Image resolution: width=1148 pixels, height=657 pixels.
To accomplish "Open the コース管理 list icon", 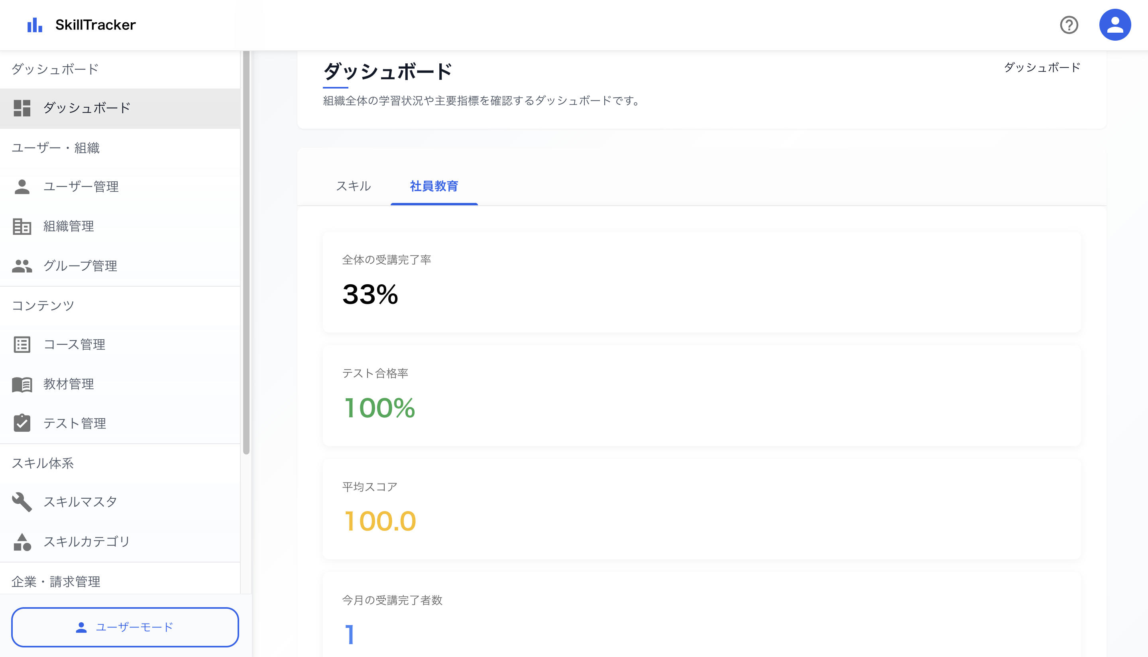I will tap(22, 344).
